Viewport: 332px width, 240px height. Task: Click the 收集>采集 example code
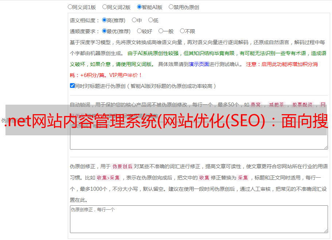108,178
